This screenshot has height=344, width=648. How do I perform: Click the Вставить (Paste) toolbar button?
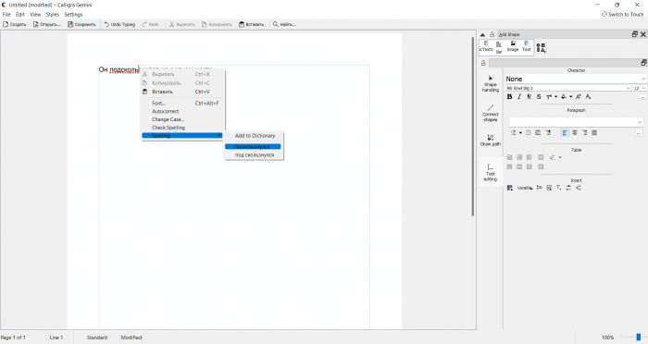click(251, 24)
